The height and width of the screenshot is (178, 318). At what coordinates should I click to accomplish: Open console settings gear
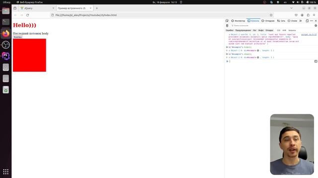tap(316, 26)
